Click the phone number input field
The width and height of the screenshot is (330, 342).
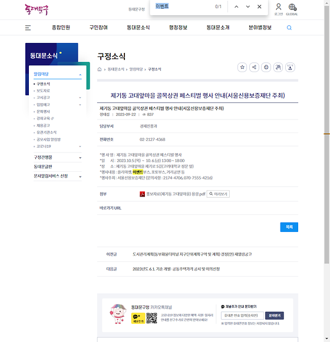[x=242, y=316]
